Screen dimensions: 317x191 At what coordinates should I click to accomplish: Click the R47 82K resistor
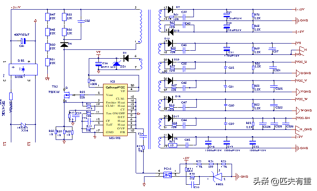click(x=47, y=17)
